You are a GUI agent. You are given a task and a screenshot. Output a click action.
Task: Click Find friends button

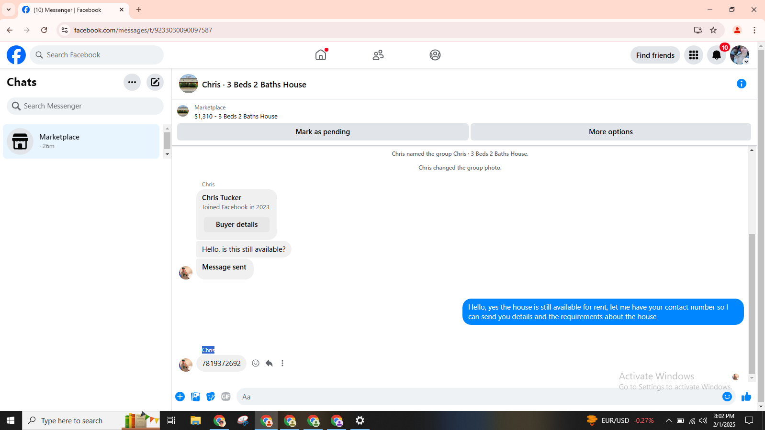click(655, 55)
